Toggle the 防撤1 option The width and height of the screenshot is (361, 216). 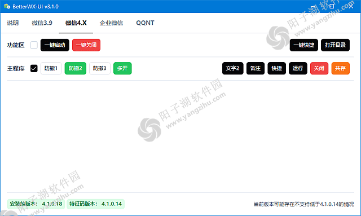click(51, 68)
